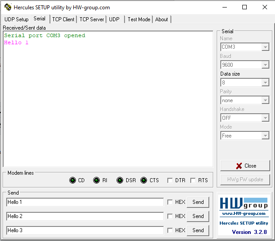This screenshot has width=275, height=241.
Task: Click the HWg FW update button
Action: pos(245,180)
